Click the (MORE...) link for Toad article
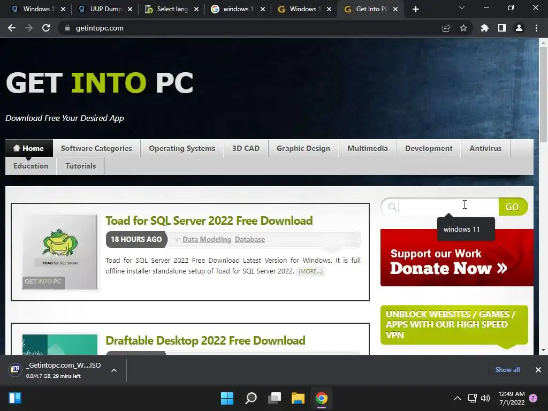548x411 pixels. click(310, 271)
